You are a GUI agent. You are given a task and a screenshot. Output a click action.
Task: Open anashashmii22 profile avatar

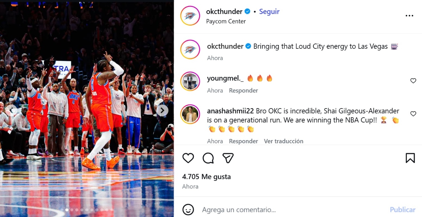click(x=190, y=114)
